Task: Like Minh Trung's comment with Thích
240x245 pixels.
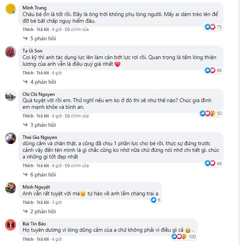Action: point(28,29)
